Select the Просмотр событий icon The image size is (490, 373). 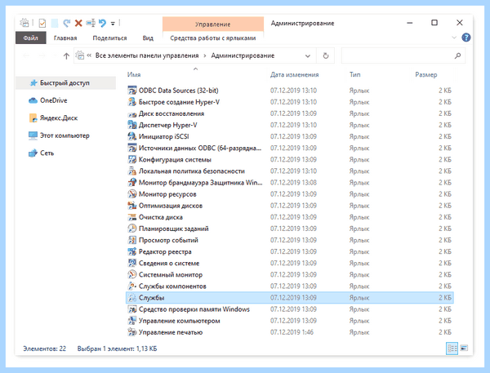click(x=132, y=240)
